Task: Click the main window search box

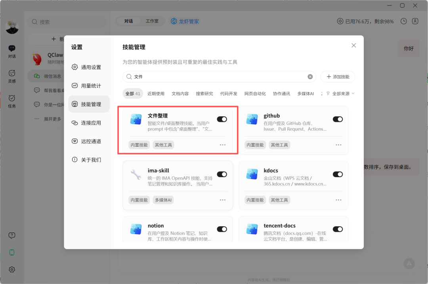Action: pyautogui.click(x=67, y=22)
